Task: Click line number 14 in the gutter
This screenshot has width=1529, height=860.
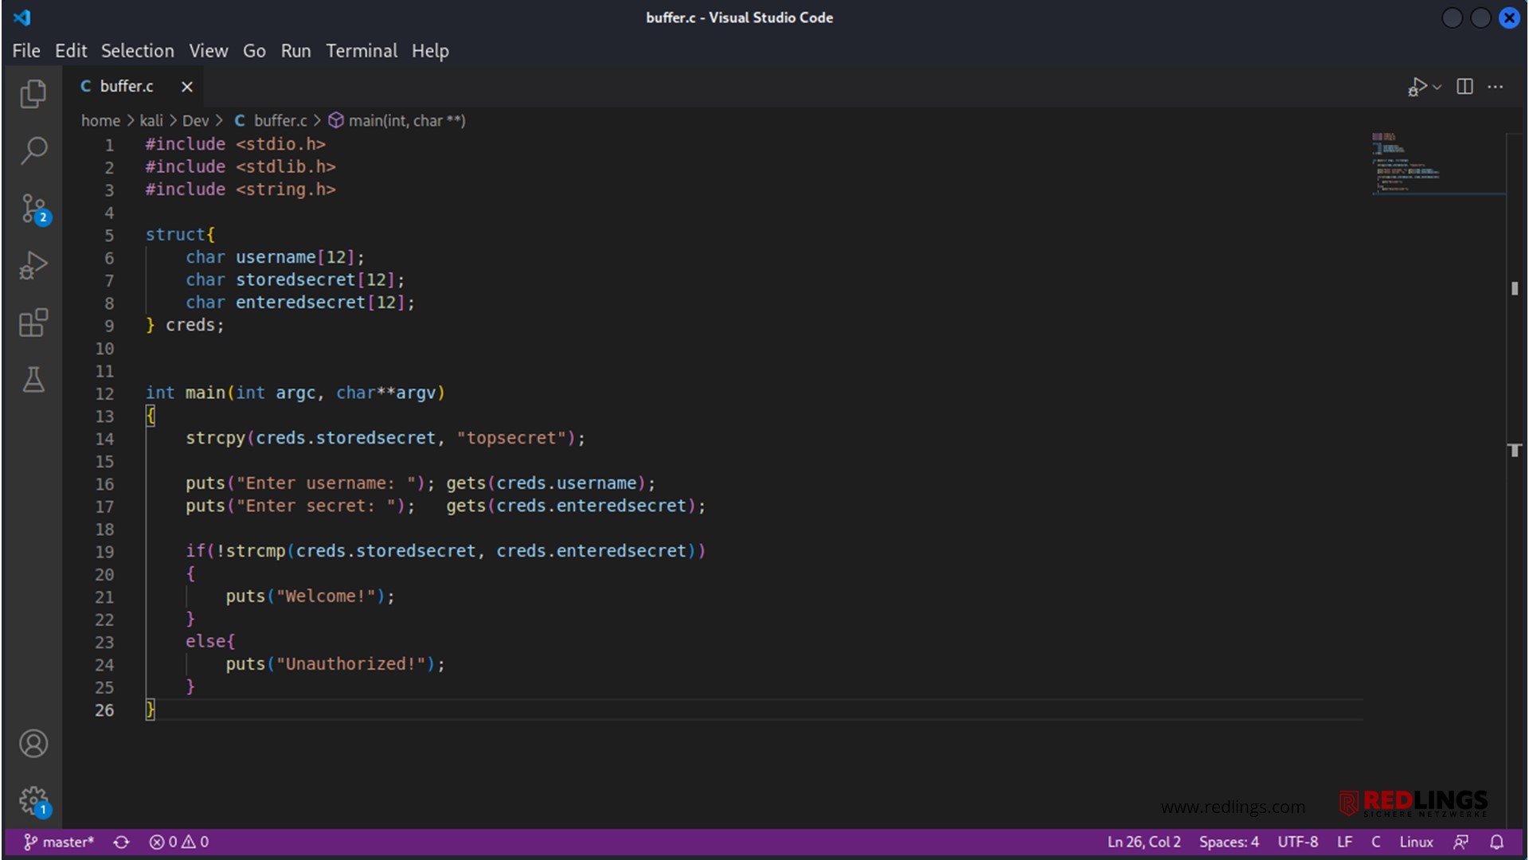Action: 105,440
